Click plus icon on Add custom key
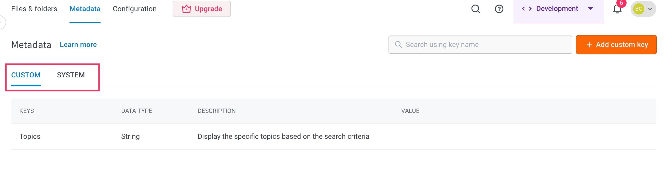 (589, 45)
